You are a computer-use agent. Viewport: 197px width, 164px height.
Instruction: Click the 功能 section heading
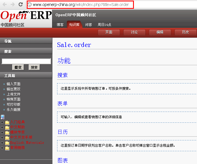(64, 61)
